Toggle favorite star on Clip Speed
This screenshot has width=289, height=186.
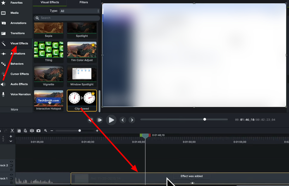click(x=93, y=93)
